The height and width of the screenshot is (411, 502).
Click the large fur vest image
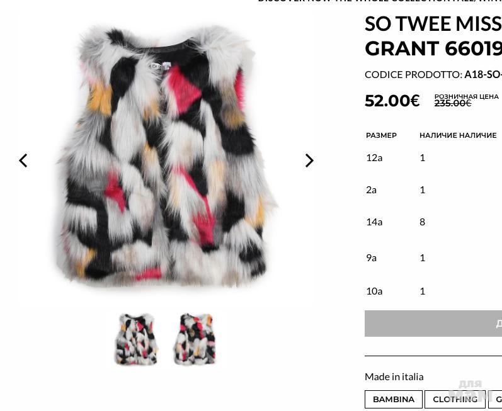(166, 157)
